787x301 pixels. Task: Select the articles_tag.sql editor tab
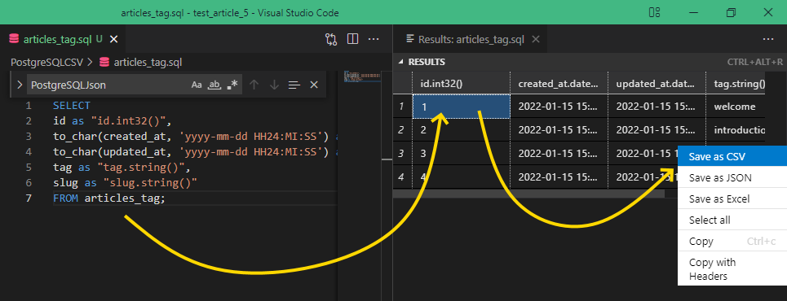[x=62, y=39]
